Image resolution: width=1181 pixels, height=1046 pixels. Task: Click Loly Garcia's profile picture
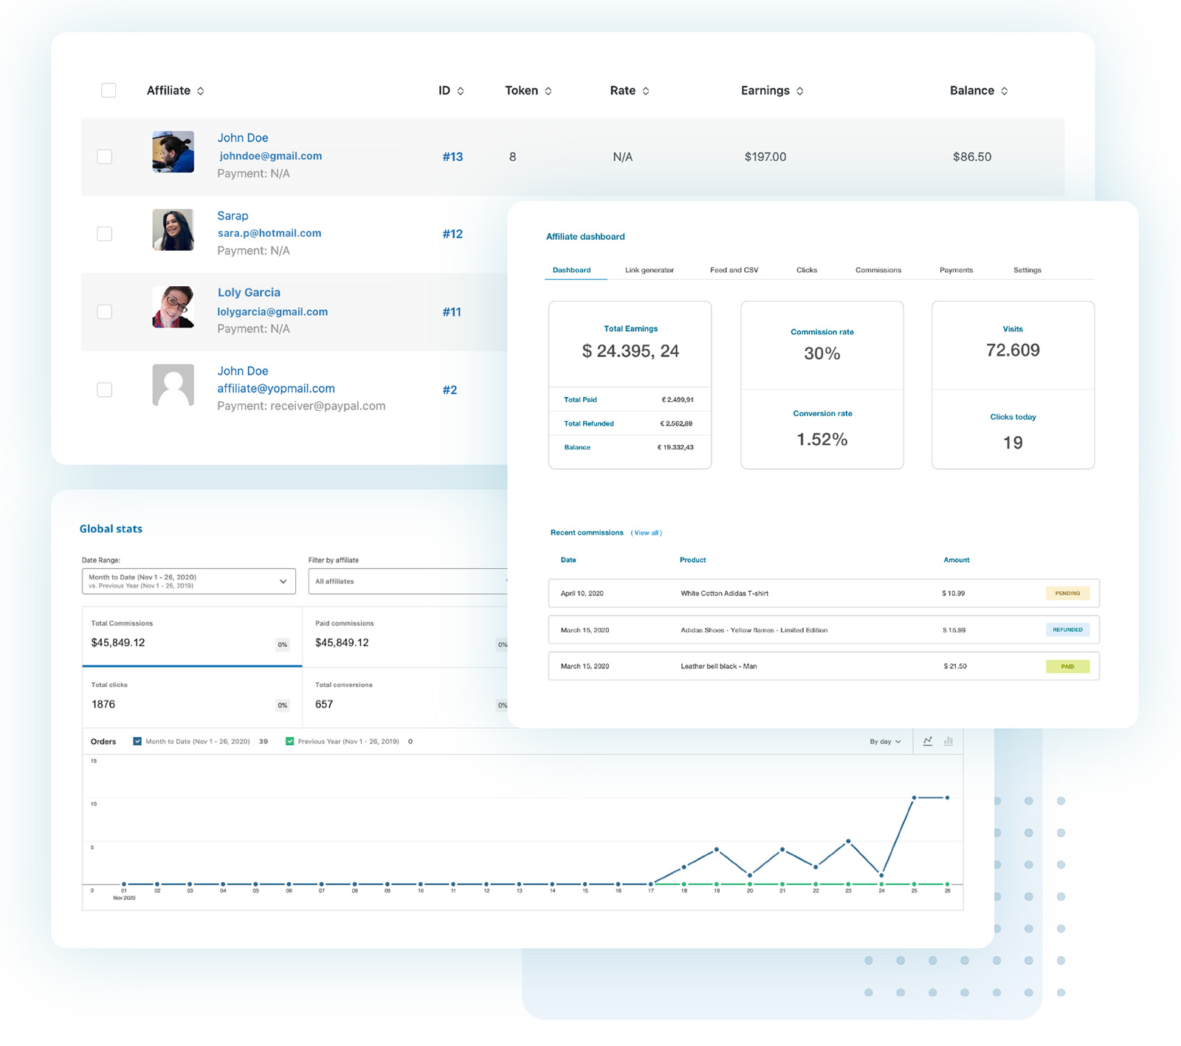coord(173,308)
